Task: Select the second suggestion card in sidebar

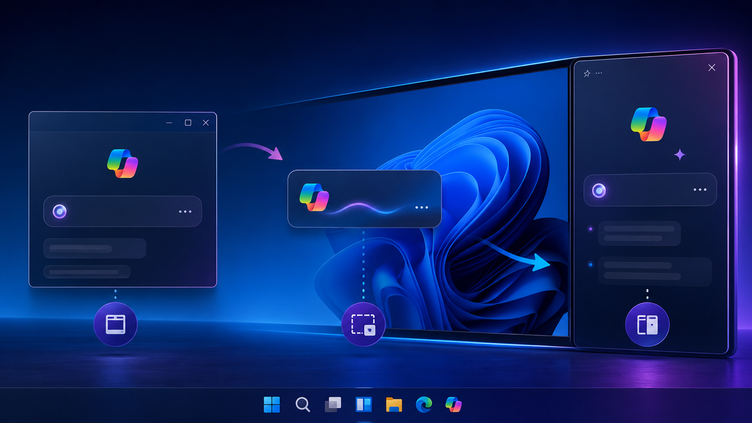Action: click(x=655, y=271)
